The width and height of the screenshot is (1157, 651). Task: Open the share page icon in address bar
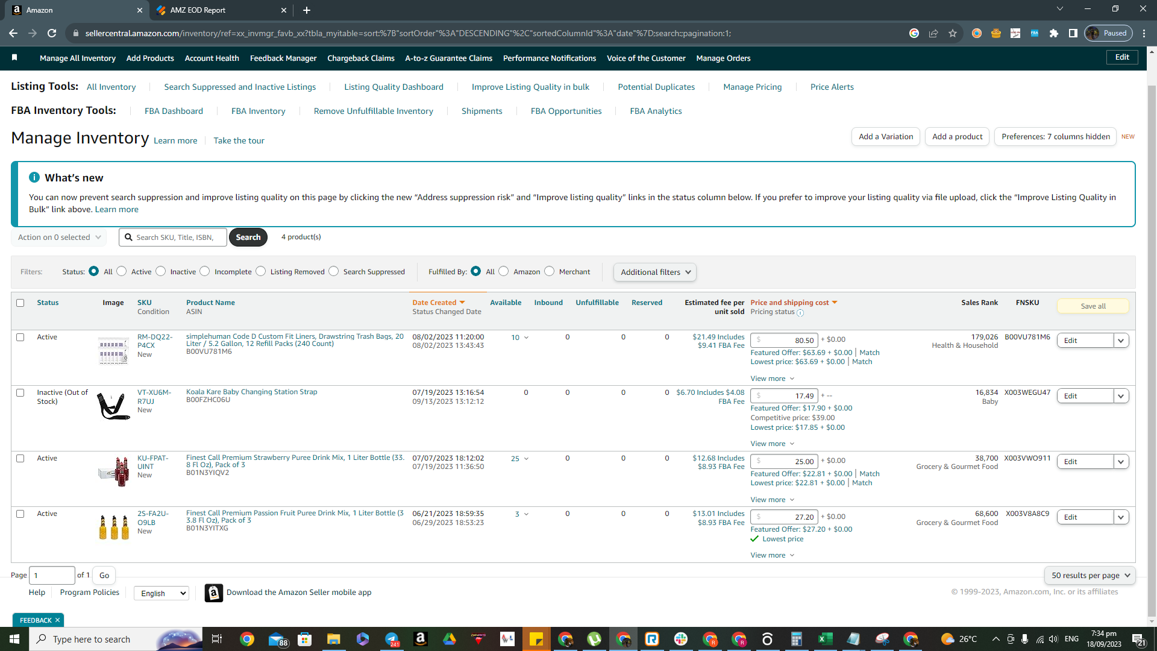tap(933, 33)
